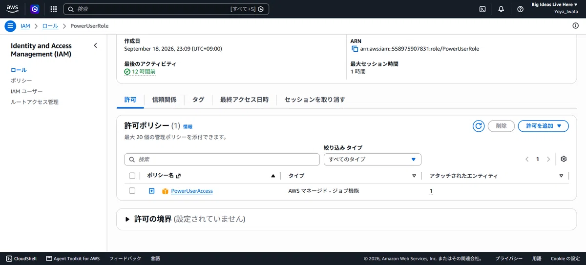Screen dimensions: 586x265
Task: Sort the タイプ column
Action: pos(414,176)
